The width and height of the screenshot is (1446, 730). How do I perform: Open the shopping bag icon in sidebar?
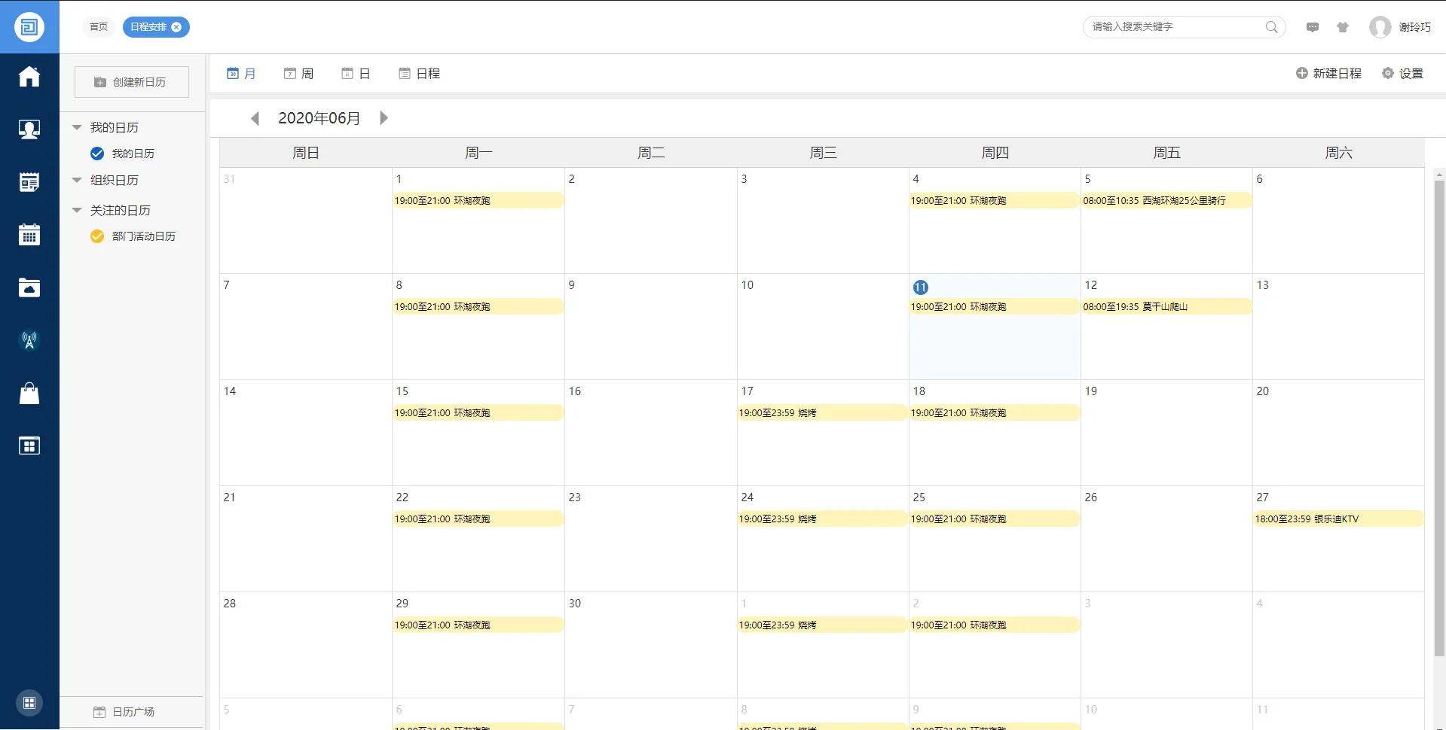pyautogui.click(x=29, y=393)
